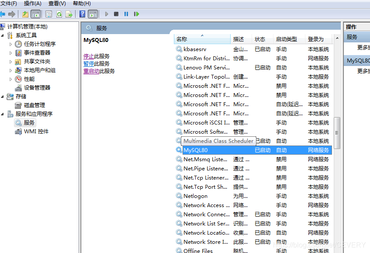
Task: Click the Up one level folder icon
Action: tap(25, 14)
